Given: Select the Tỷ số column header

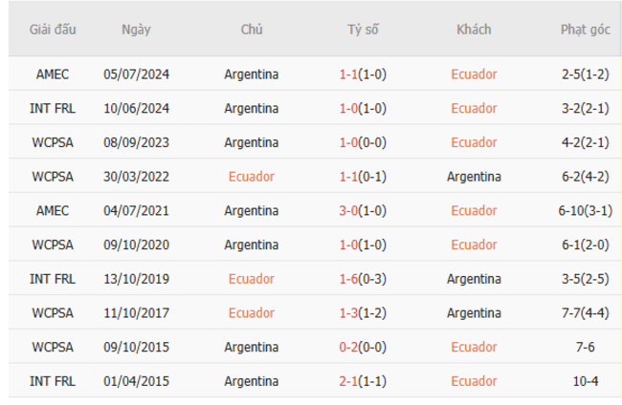Looking at the screenshot, I should coord(363,30).
